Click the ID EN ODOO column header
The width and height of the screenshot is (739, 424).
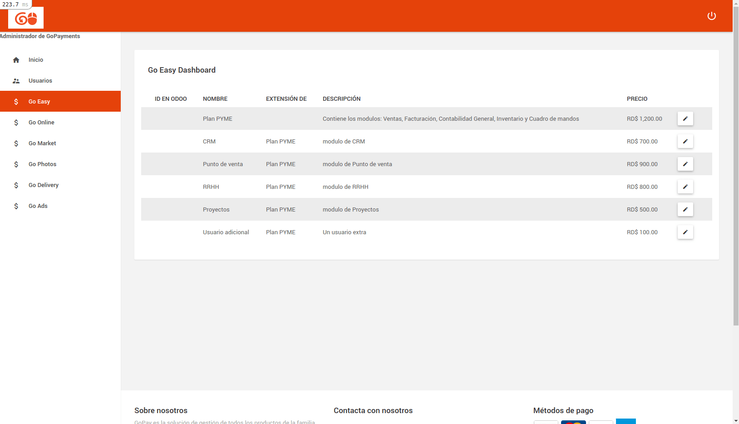click(171, 99)
